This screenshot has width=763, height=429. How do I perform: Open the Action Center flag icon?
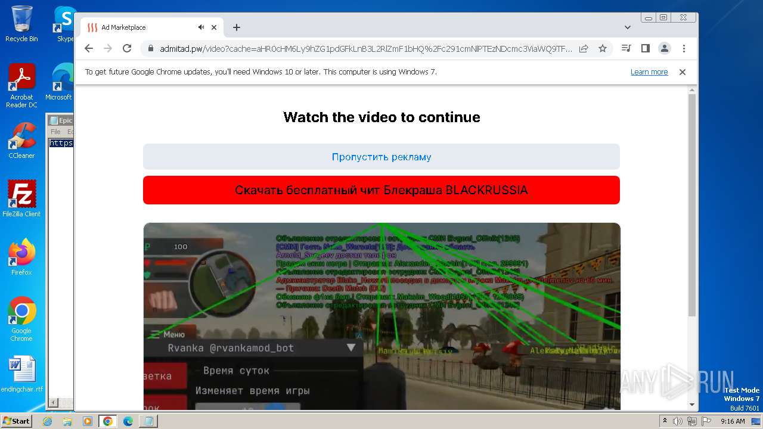(x=706, y=421)
